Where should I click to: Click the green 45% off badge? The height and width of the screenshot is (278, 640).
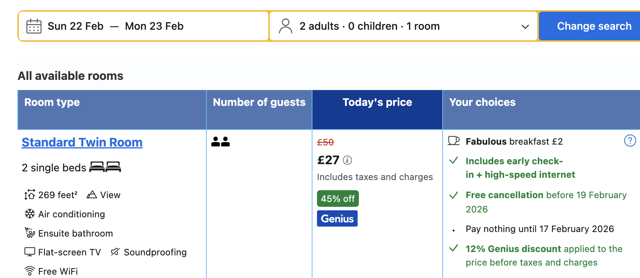(x=338, y=199)
